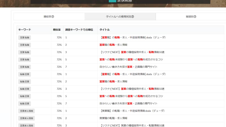The width and height of the screenshot is (226, 127).
Task: Select doda title in 営業求人情報 rank 1 row
Action: click(132, 111)
